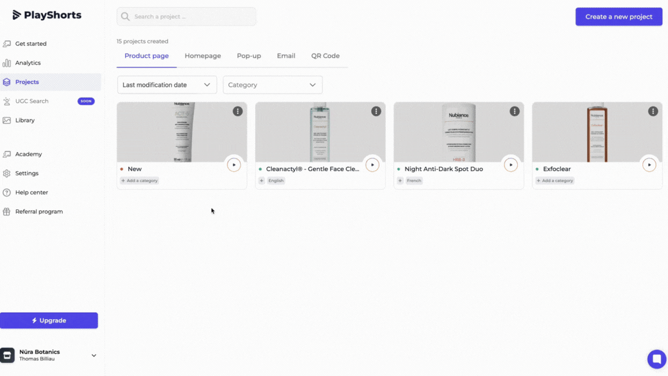Click the PlayShorts logo
Screen dimensions: 668x376
pos(47,15)
